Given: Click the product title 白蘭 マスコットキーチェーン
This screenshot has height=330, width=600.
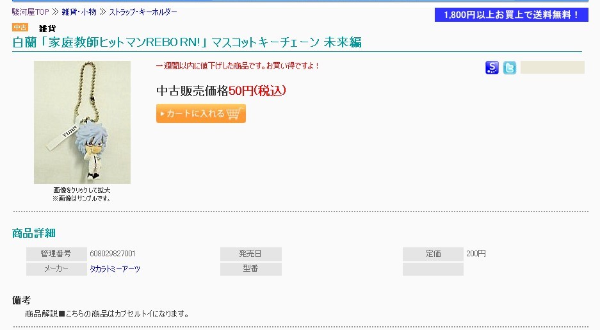Looking at the screenshot, I should (187, 42).
